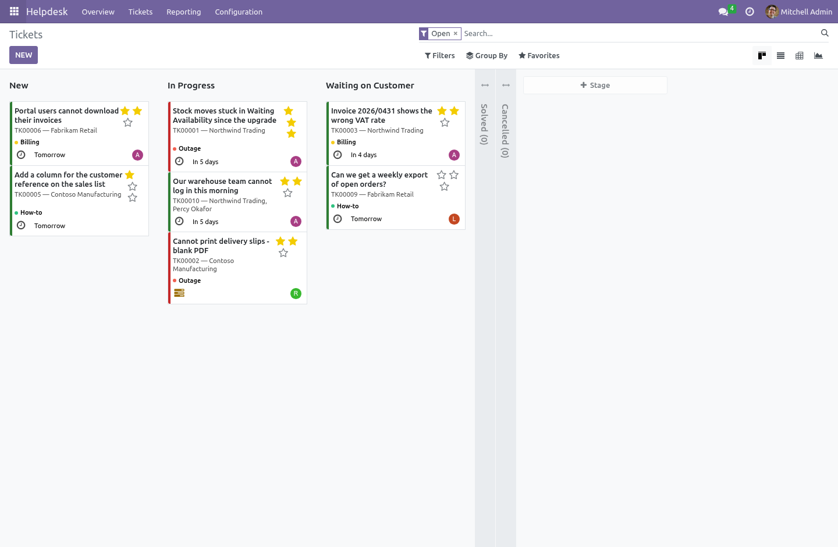Select the kanban view icon
The height and width of the screenshot is (547, 838).
click(762, 56)
